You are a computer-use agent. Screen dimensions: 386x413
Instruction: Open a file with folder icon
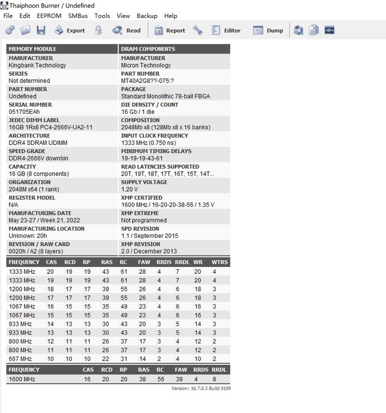25,30
